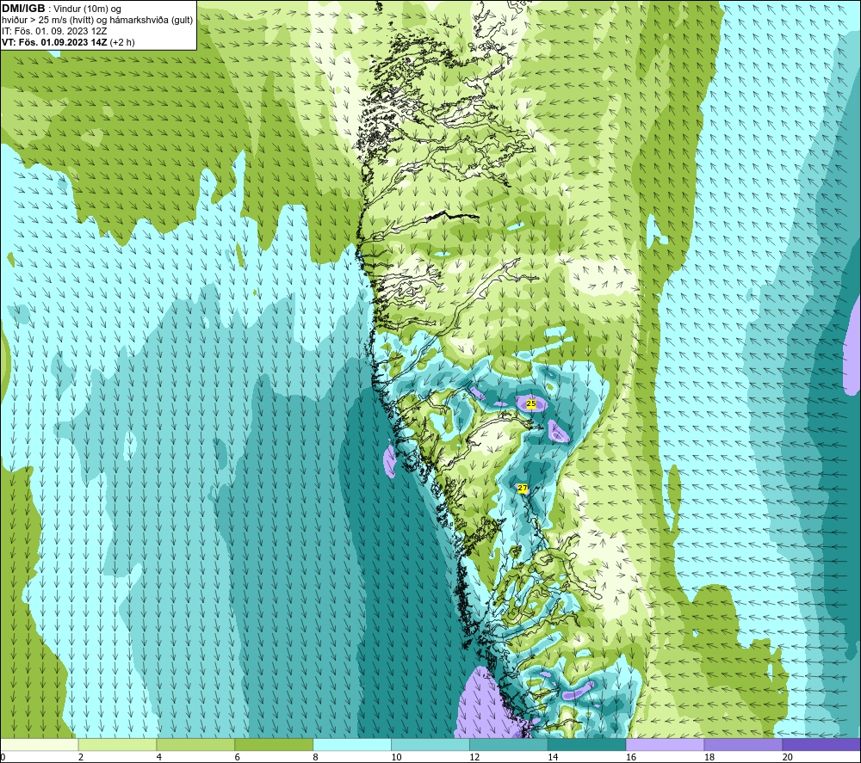Viewport: 861px width, 763px height.
Task: Click the '8' label on the wind scale
Action: coord(316,757)
